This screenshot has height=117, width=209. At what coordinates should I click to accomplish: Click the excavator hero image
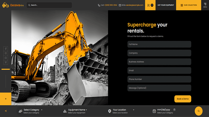[60, 58]
